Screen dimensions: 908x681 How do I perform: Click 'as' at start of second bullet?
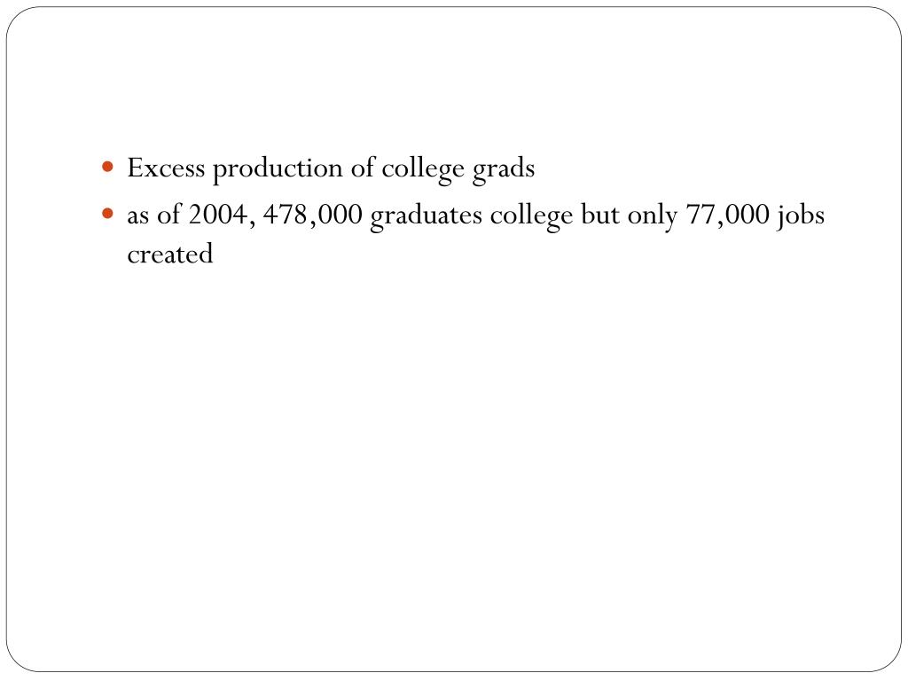[x=137, y=218]
